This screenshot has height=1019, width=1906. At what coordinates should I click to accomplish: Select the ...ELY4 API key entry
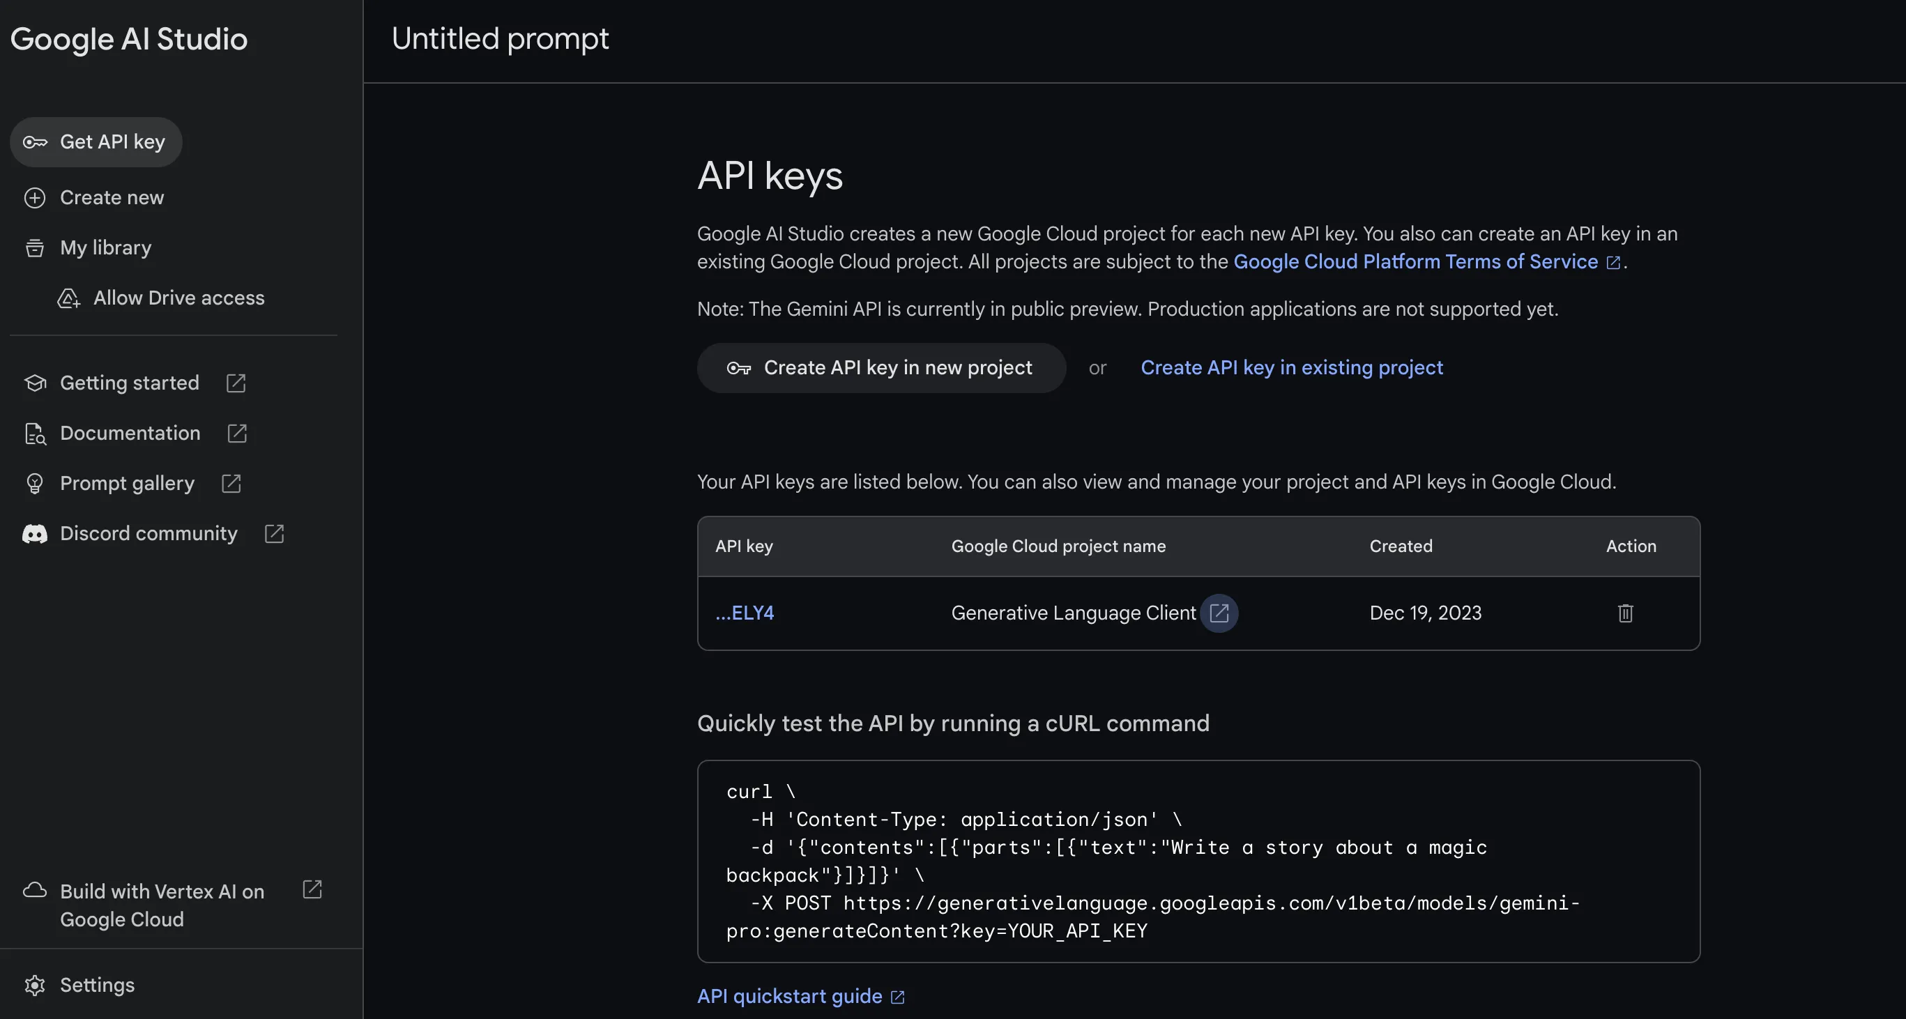pos(744,612)
